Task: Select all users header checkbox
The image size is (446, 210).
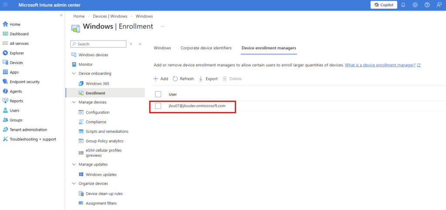Action: point(158,94)
